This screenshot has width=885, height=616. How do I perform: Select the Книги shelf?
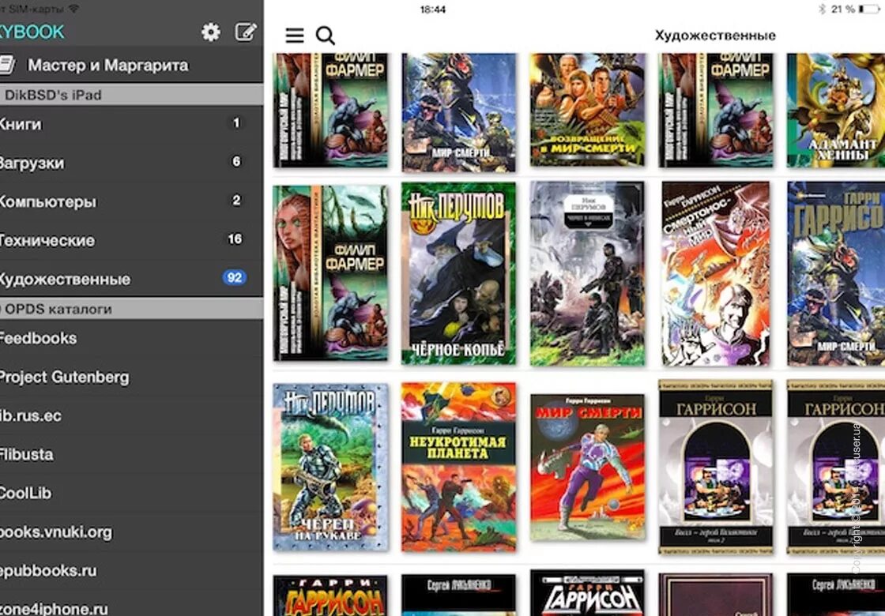[131, 123]
